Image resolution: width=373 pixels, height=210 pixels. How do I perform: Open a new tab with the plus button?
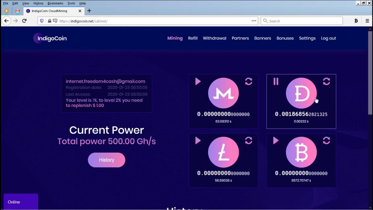[x=89, y=11]
